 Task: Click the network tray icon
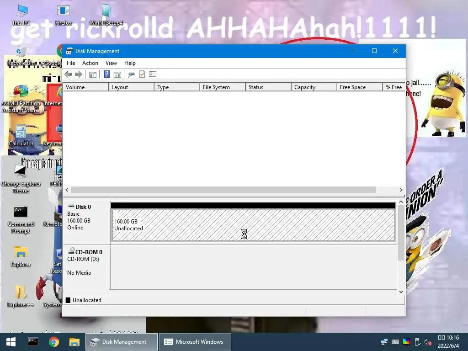[384, 342]
